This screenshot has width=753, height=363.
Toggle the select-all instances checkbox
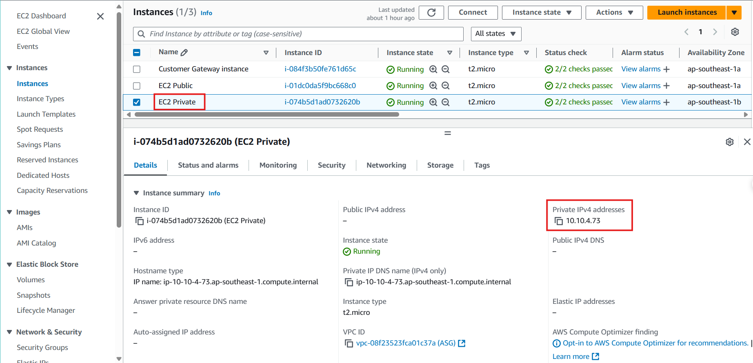pyautogui.click(x=137, y=53)
